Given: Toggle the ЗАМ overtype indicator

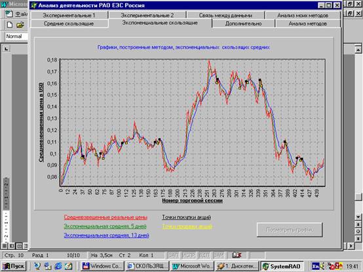Looking at the screenshot, I should click(x=219, y=255).
